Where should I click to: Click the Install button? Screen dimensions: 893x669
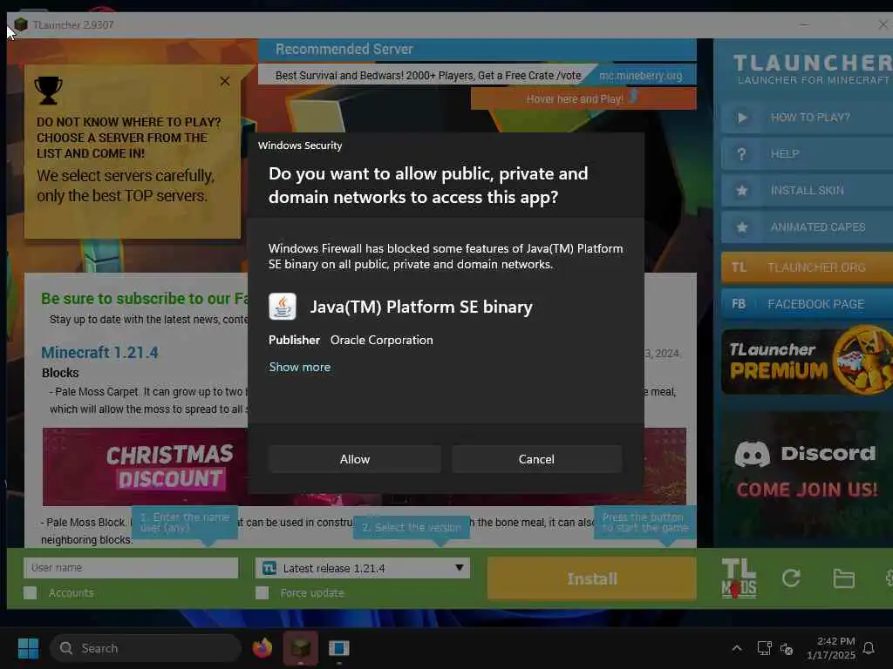click(592, 578)
